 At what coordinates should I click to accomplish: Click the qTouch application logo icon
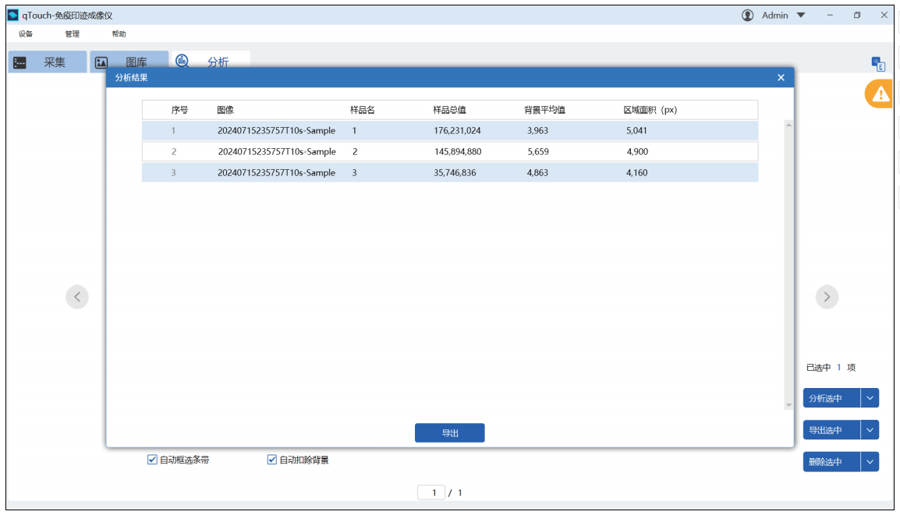(13, 16)
